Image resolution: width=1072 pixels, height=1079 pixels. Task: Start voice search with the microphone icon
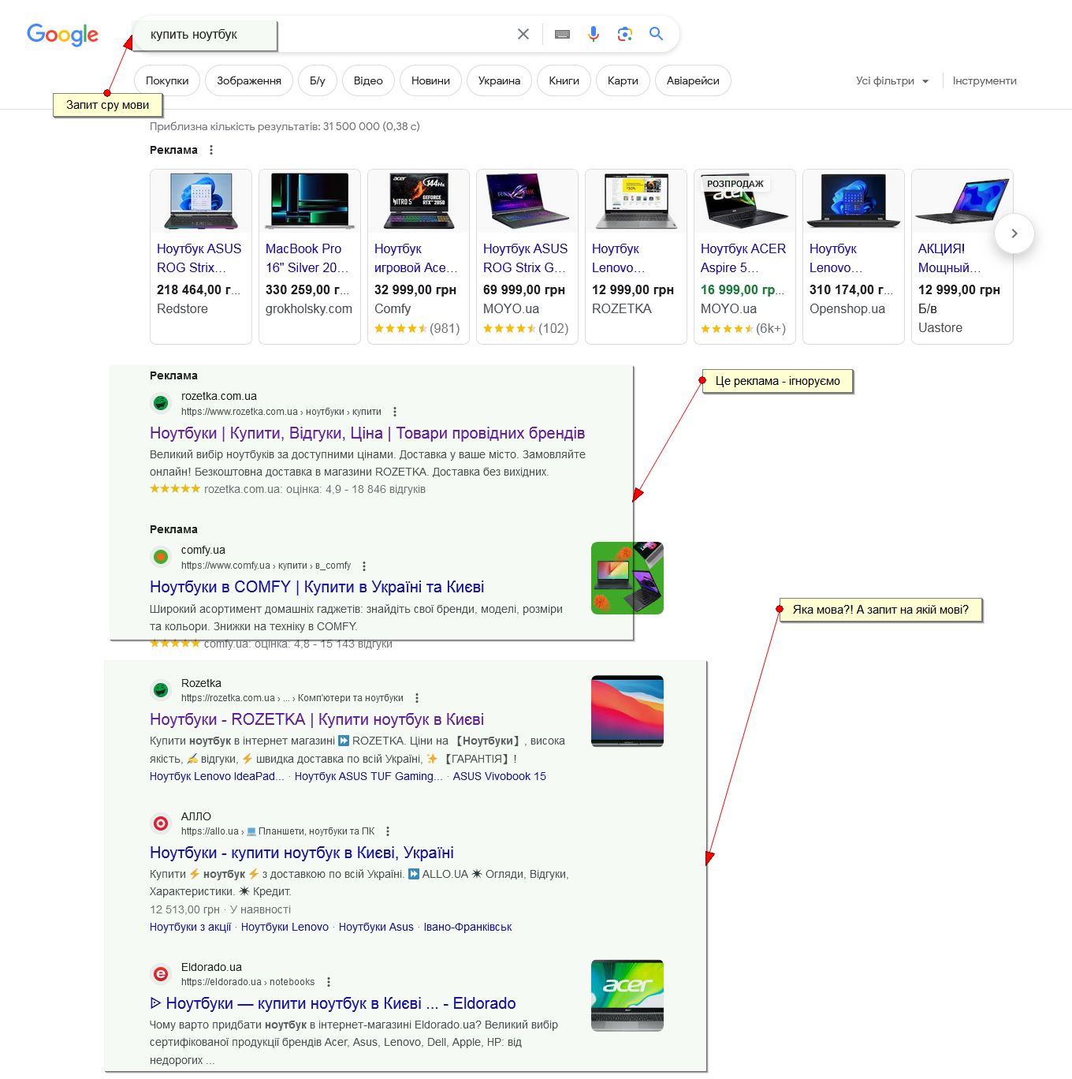pos(594,34)
